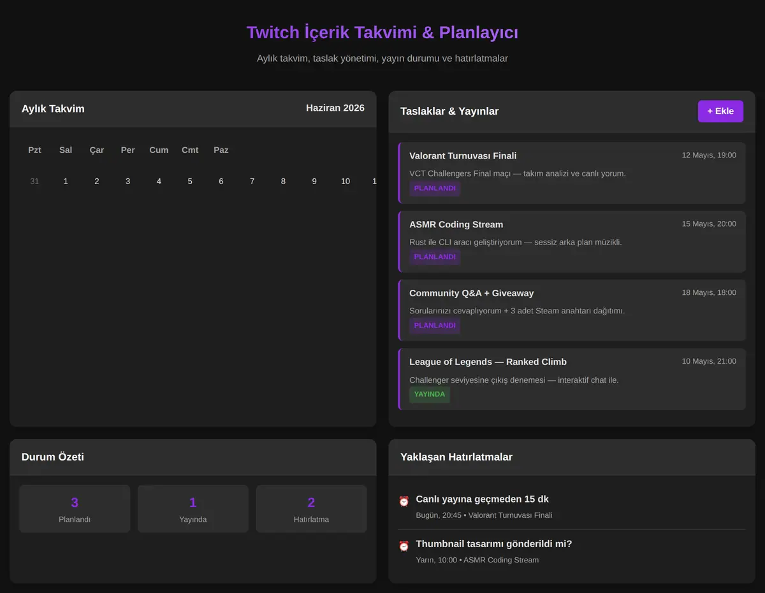Click the Durum Özeti heading
Viewport: 765px width, 593px height.
53,457
